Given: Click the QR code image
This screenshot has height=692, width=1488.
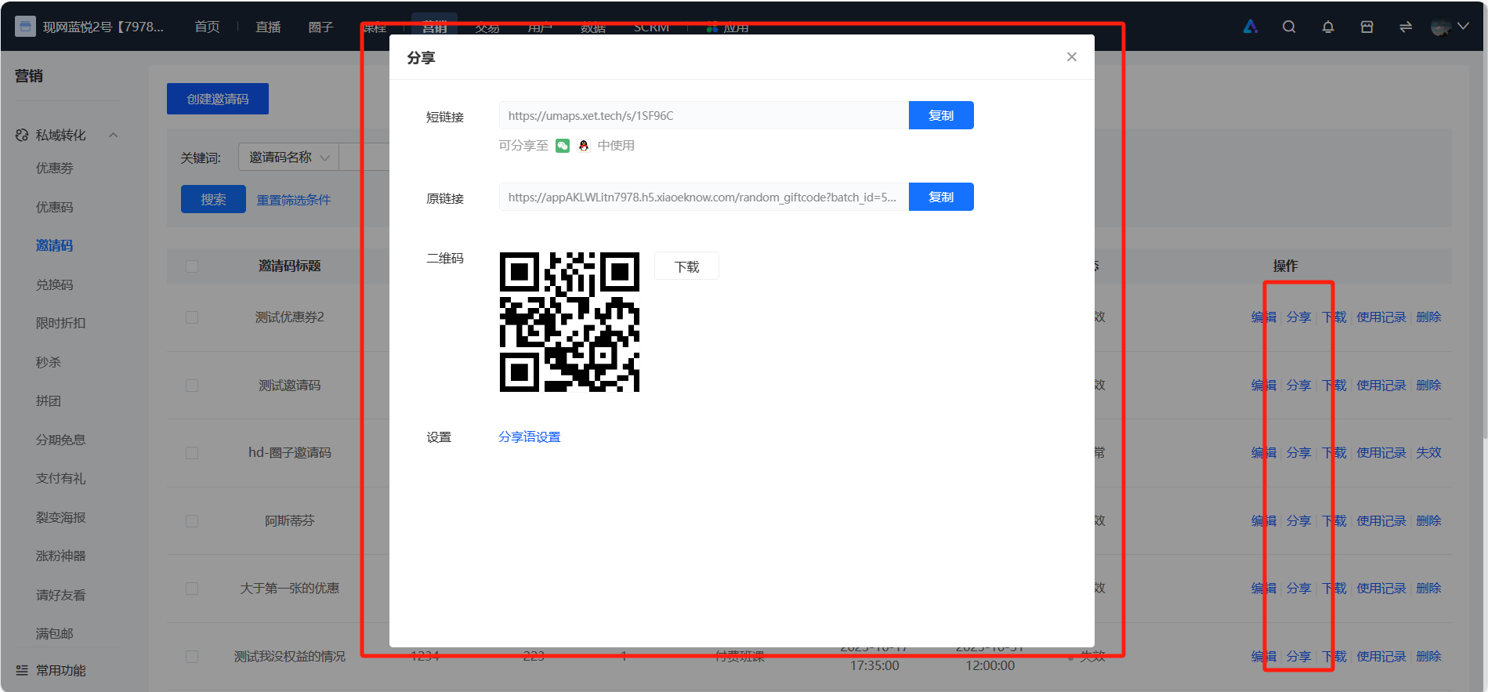Looking at the screenshot, I should coord(570,322).
